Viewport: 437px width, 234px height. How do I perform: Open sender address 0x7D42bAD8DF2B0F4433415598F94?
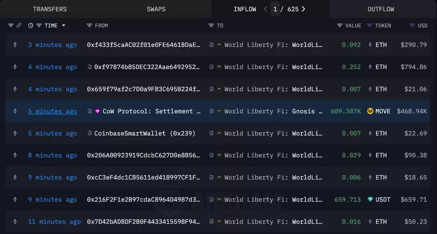[143, 222]
